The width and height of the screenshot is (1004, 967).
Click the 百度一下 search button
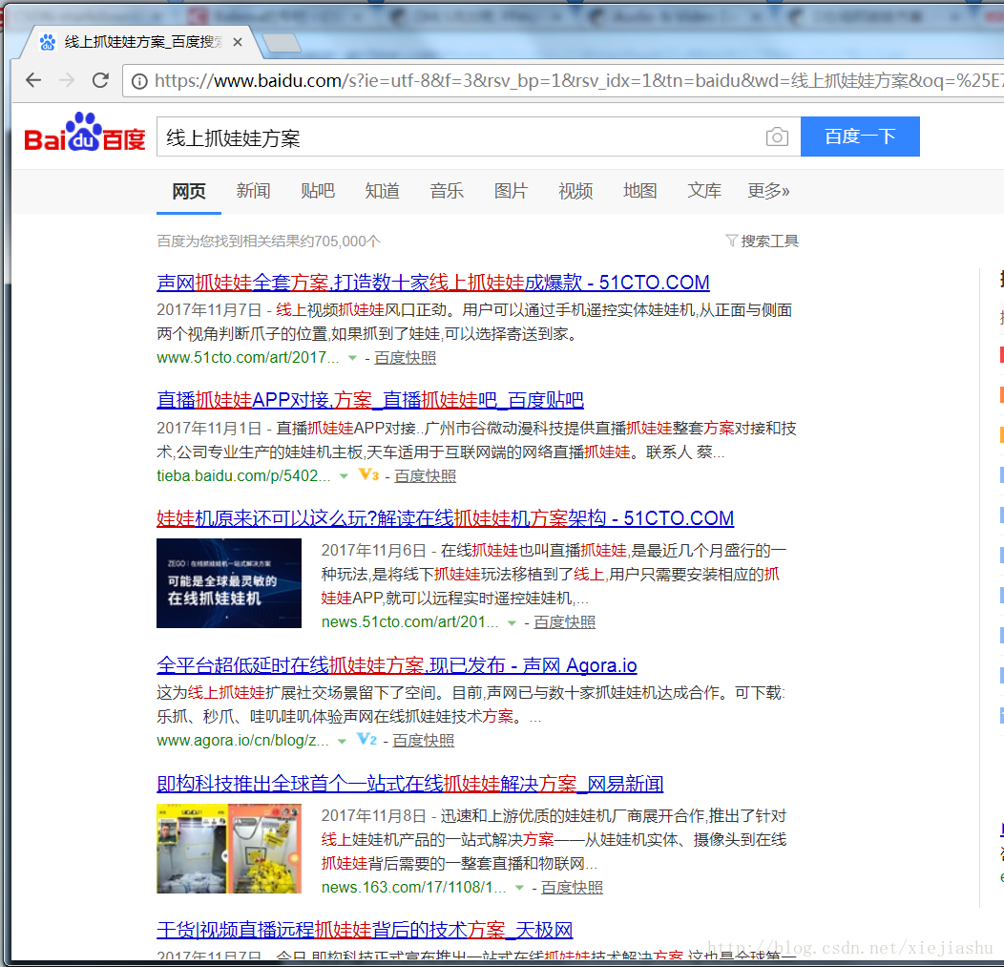coord(860,137)
